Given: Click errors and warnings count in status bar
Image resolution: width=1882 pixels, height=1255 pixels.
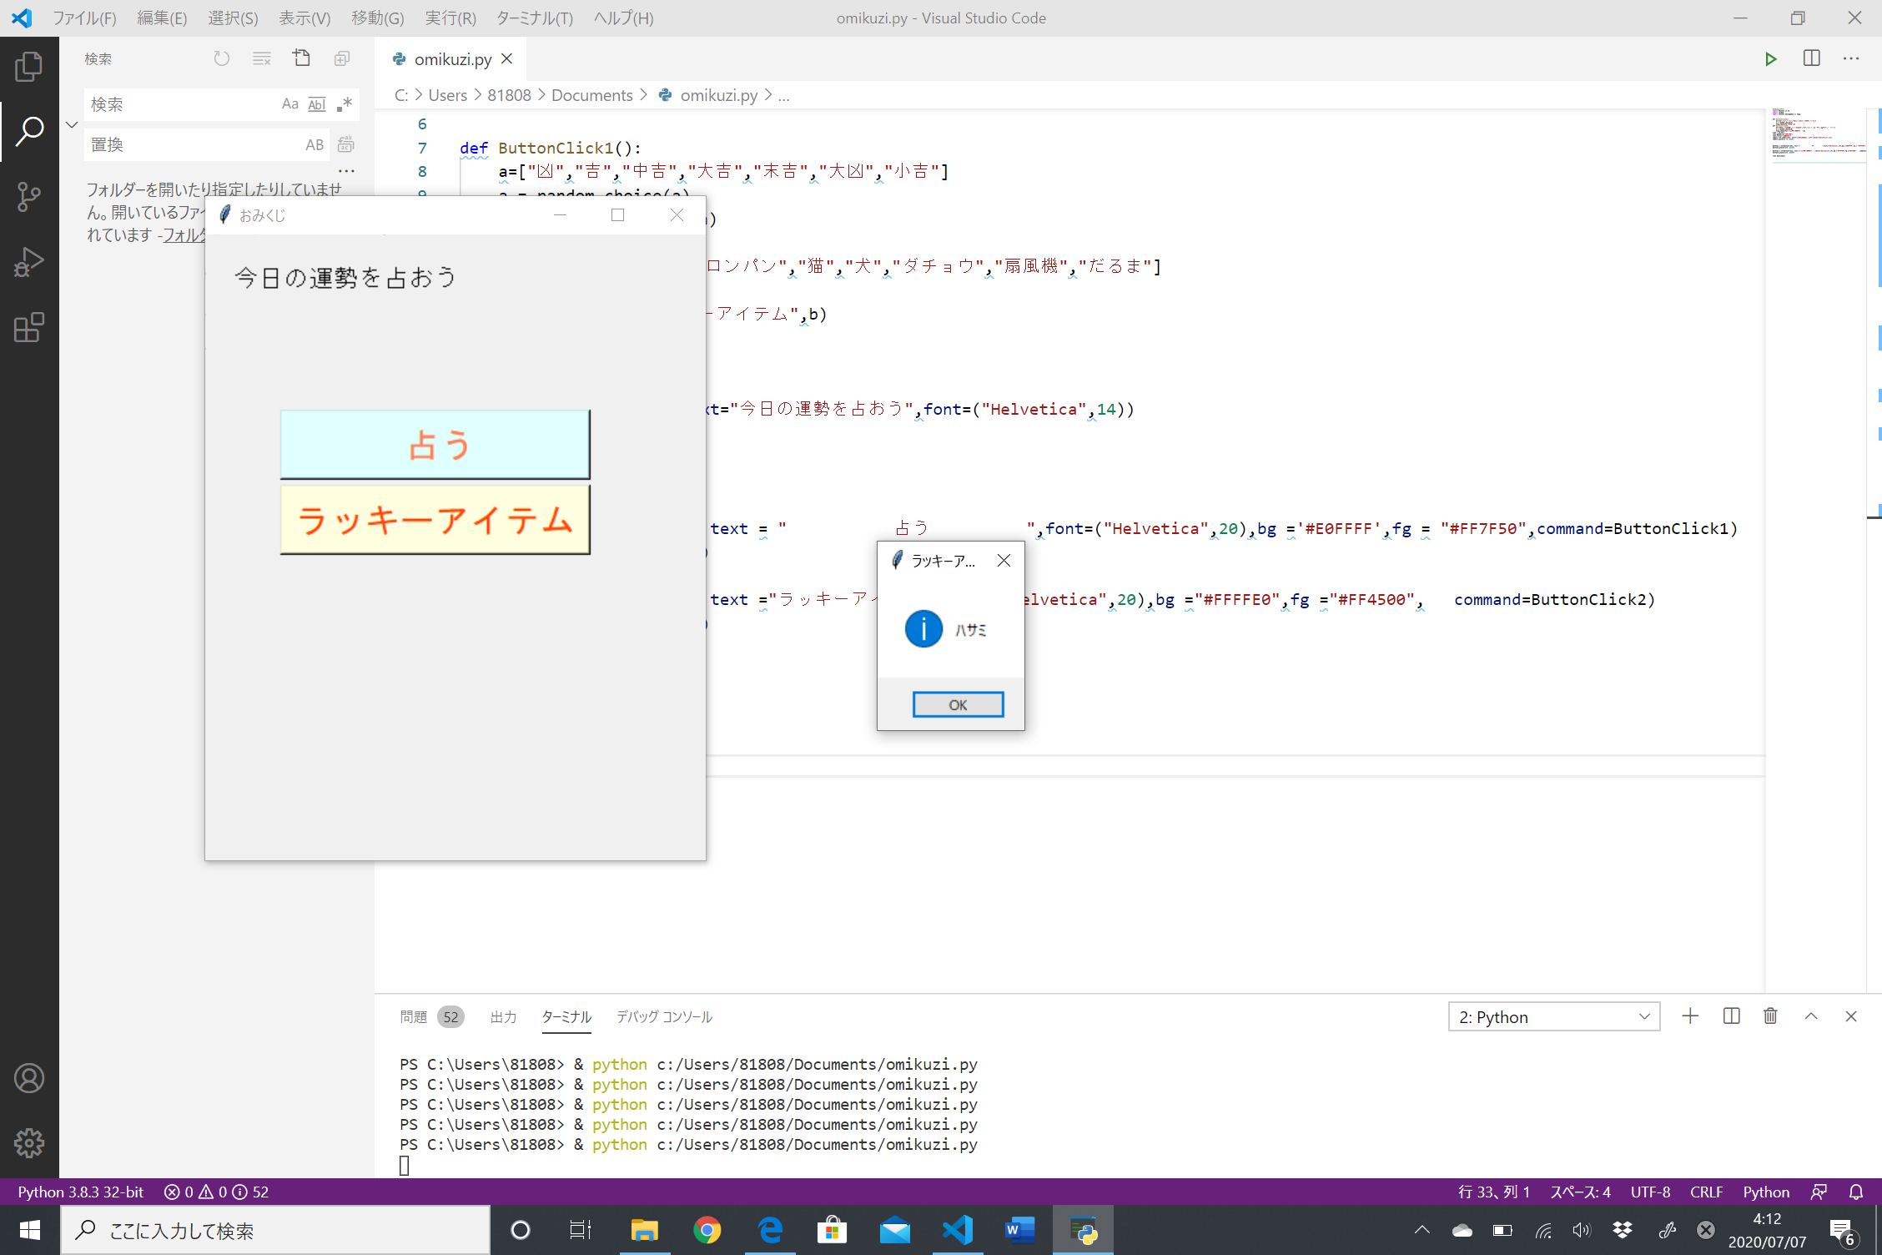Looking at the screenshot, I should (216, 1192).
